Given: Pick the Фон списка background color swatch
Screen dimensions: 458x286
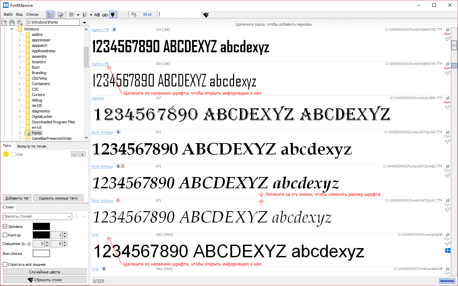Looking at the screenshot, I should pos(41,253).
